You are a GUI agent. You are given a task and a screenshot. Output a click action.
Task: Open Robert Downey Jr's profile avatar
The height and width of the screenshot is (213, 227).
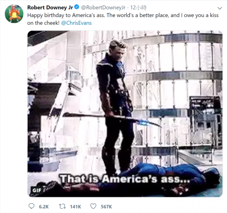14,14
